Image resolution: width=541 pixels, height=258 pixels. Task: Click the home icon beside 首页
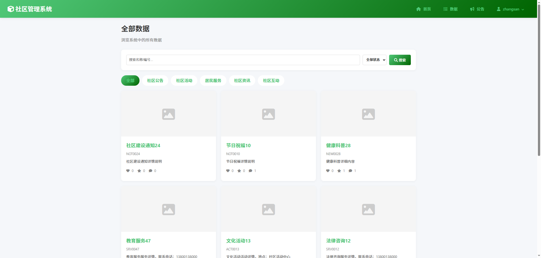tap(418, 9)
